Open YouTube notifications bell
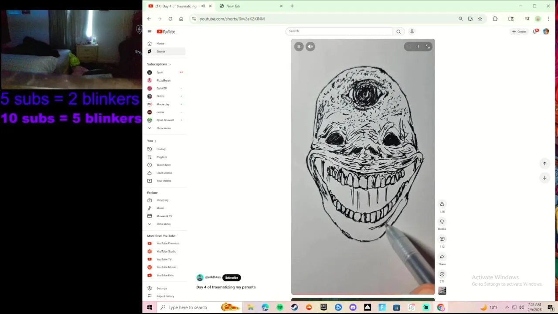This screenshot has height=314, width=558. point(535,31)
